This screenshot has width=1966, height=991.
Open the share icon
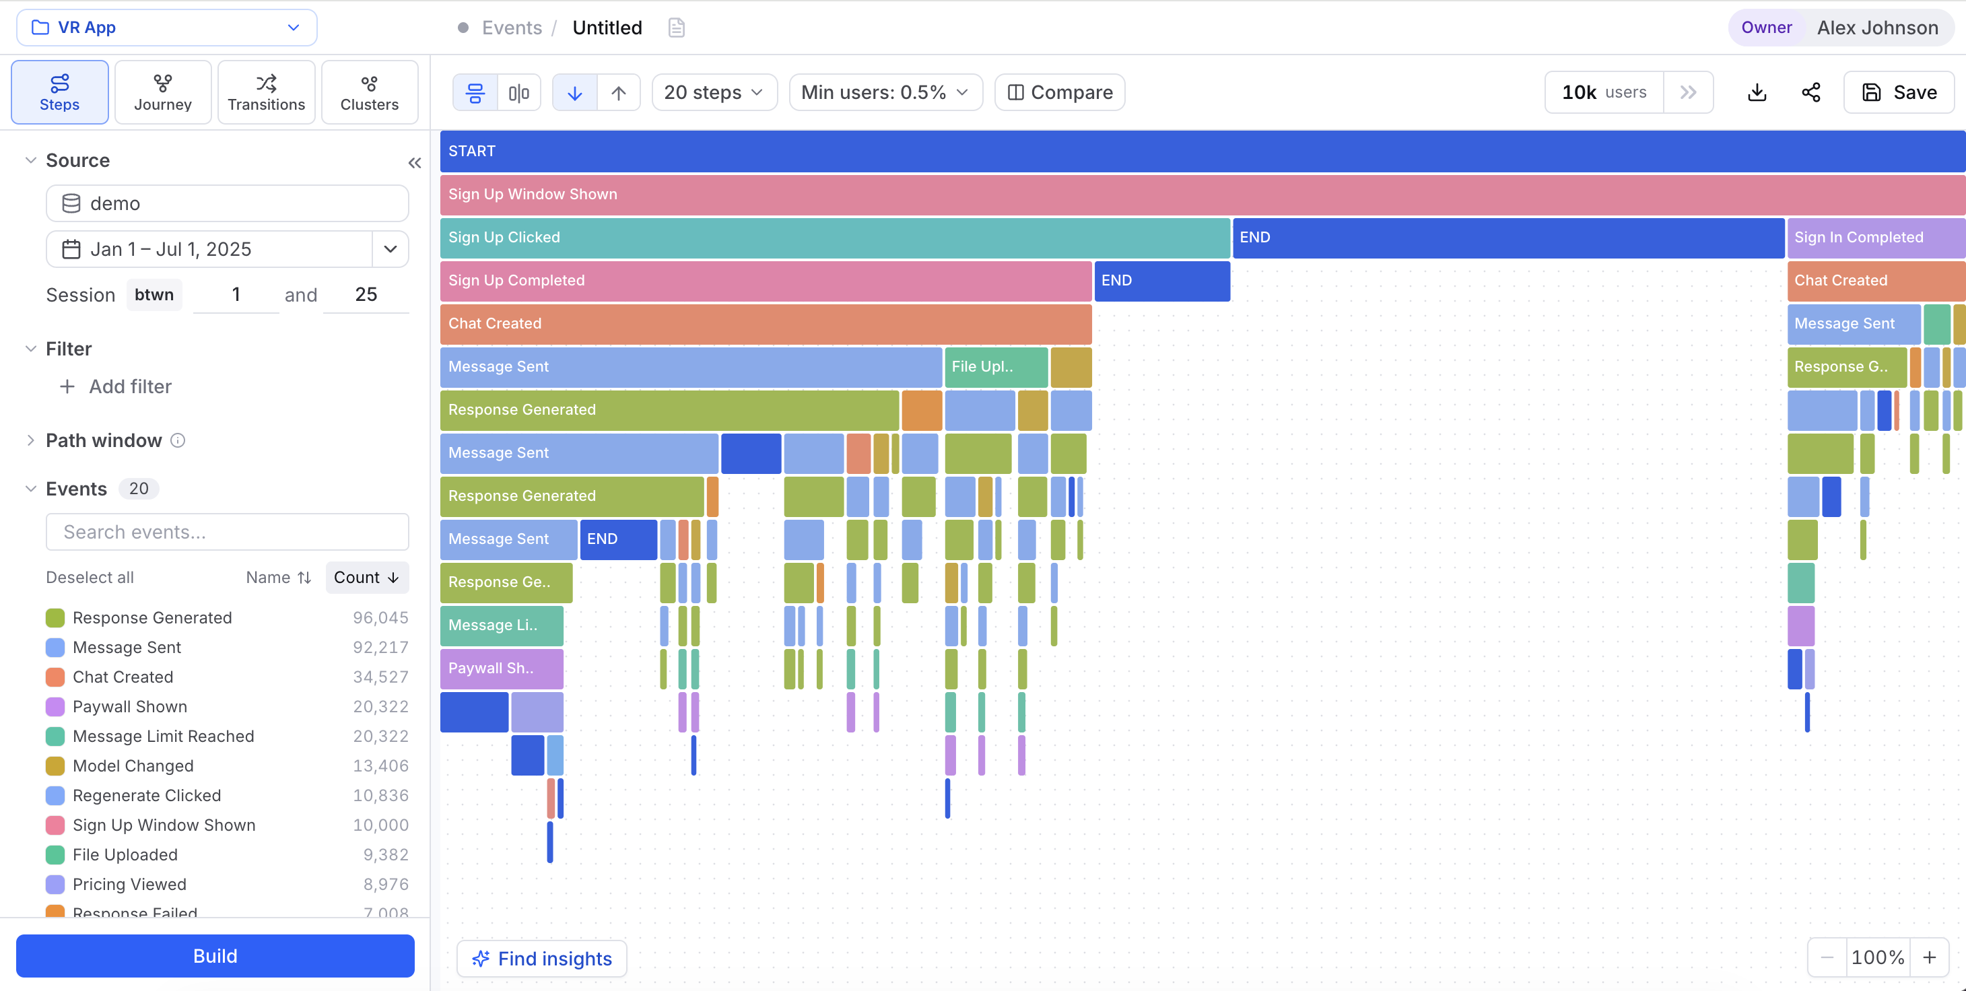point(1811,92)
